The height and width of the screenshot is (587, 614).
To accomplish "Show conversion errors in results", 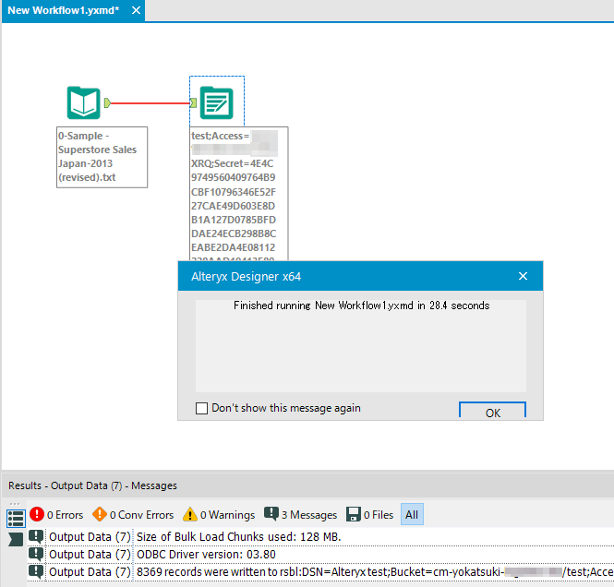I will (x=100, y=515).
